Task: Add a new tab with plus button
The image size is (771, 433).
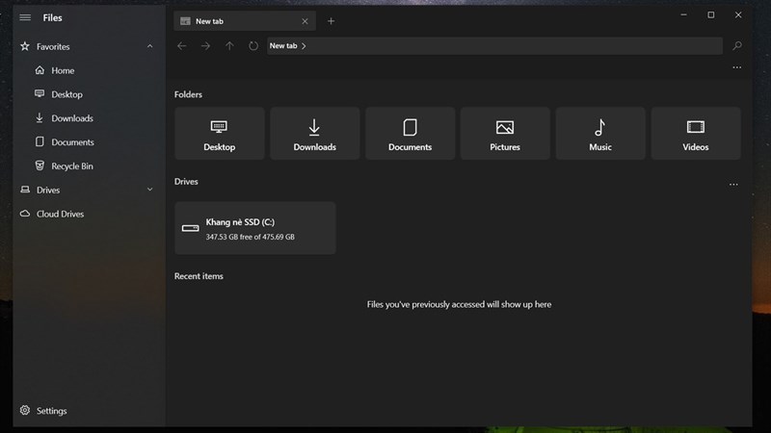Action: [331, 21]
